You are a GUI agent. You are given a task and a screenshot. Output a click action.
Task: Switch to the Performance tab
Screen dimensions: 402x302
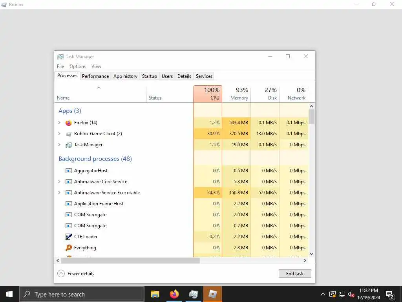pyautogui.click(x=95, y=76)
